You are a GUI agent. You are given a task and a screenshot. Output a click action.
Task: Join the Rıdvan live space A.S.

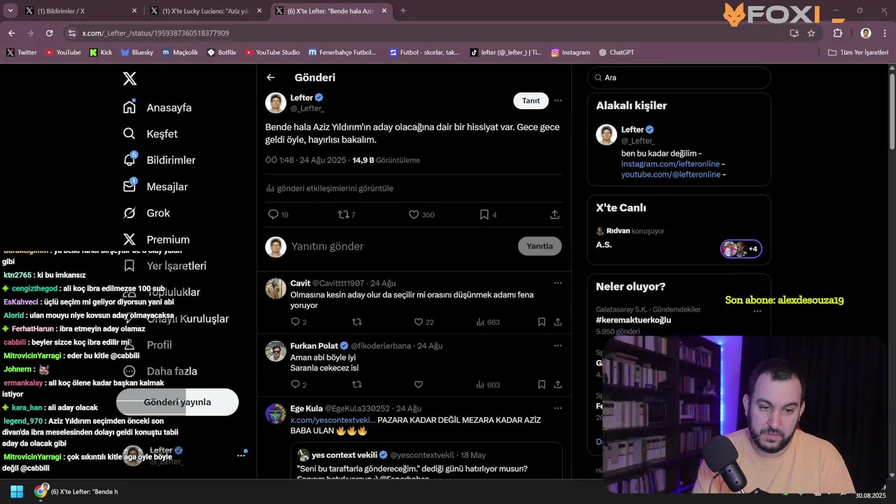(x=679, y=239)
